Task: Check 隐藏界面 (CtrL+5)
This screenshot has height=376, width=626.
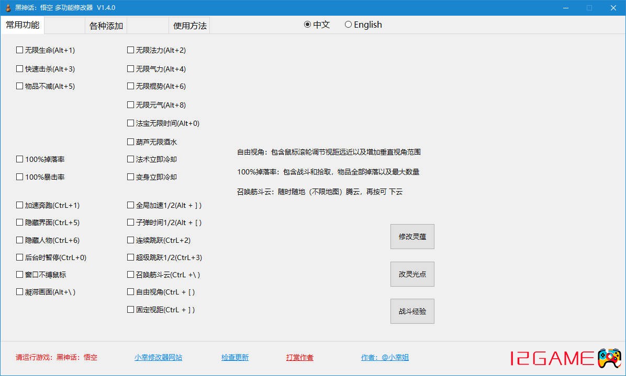Action: [19, 222]
